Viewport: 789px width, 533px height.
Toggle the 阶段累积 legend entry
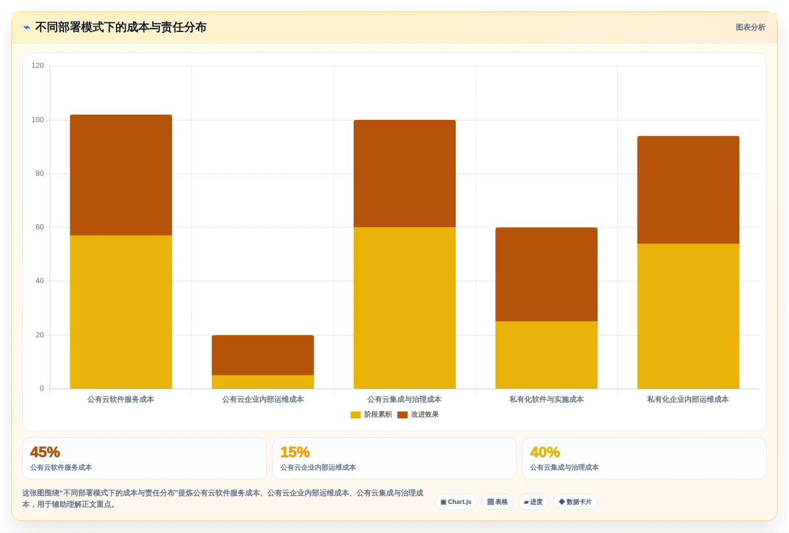pyautogui.click(x=371, y=414)
